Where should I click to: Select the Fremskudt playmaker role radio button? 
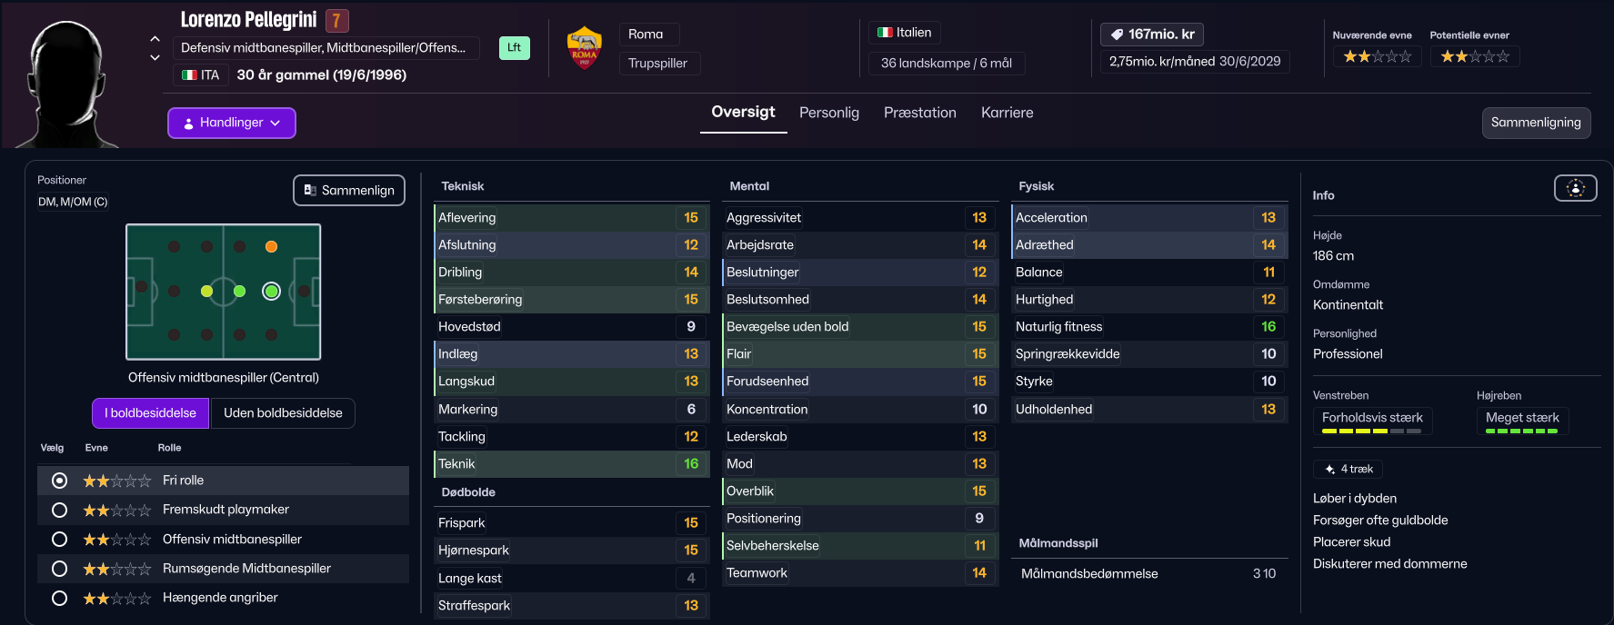coord(60,510)
